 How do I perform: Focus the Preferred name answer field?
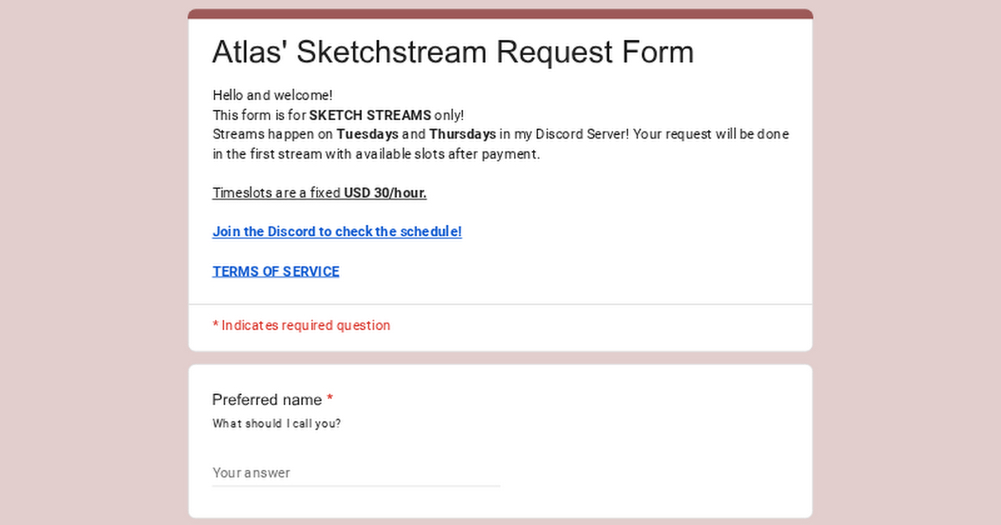(355, 472)
